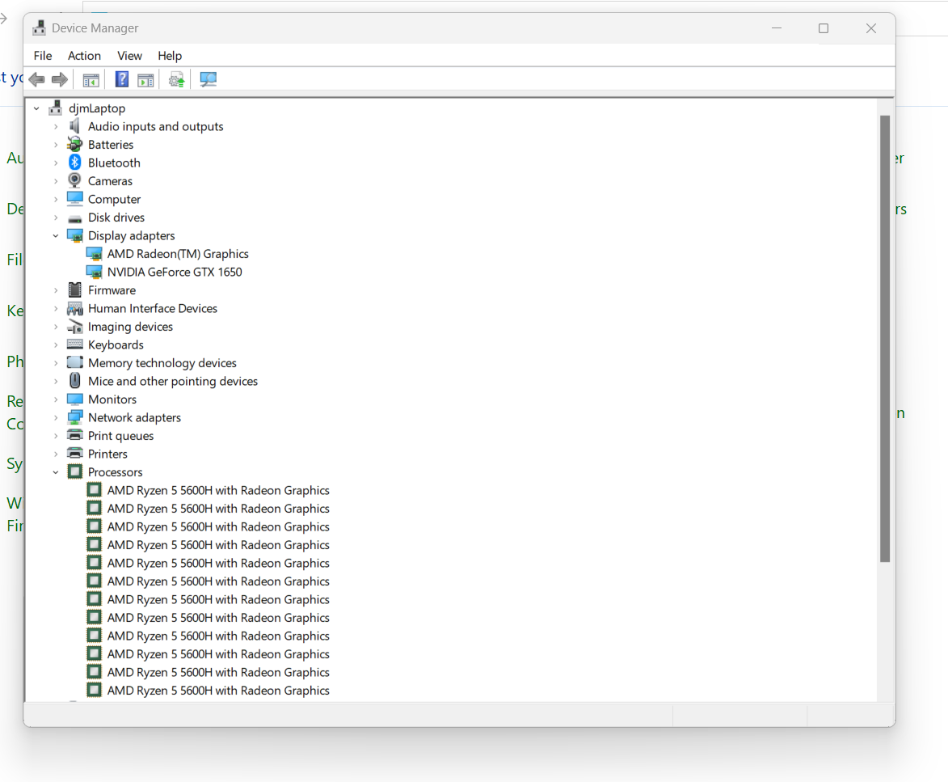Click the Network adapters icon
The width and height of the screenshot is (948, 782).
[75, 417]
